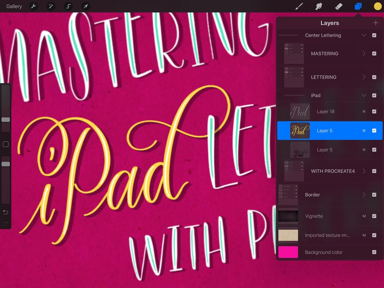This screenshot has height=288, width=384.
Task: Select the Vignette layer name
Action: click(x=314, y=216)
